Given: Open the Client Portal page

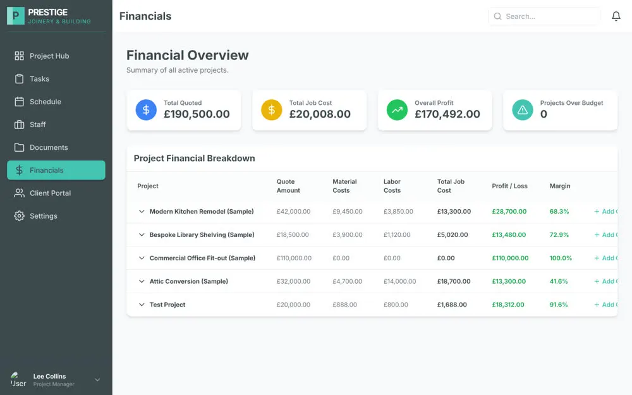Looking at the screenshot, I should pyautogui.click(x=56, y=193).
